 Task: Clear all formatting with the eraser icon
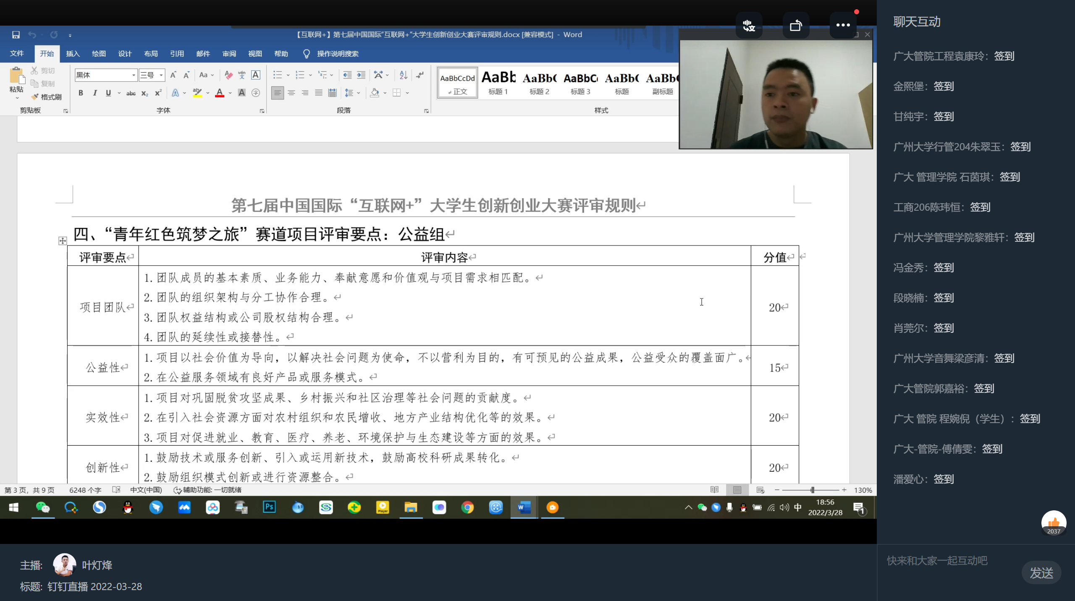(x=228, y=75)
